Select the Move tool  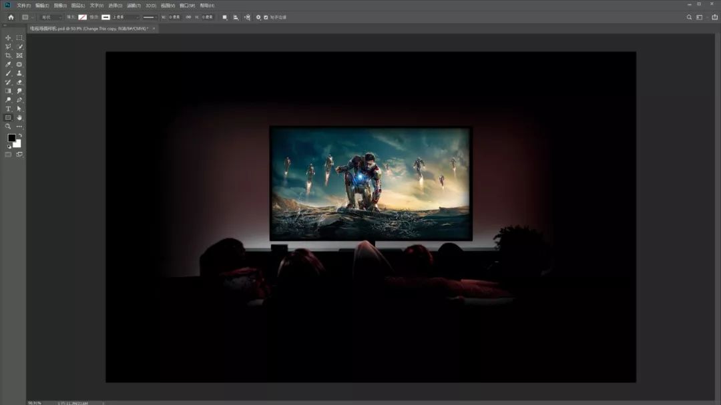coord(8,37)
